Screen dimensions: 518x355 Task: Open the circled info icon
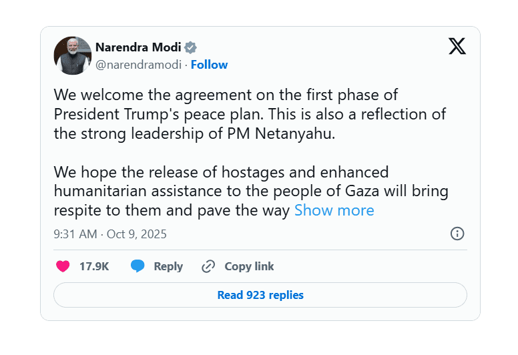(x=457, y=234)
